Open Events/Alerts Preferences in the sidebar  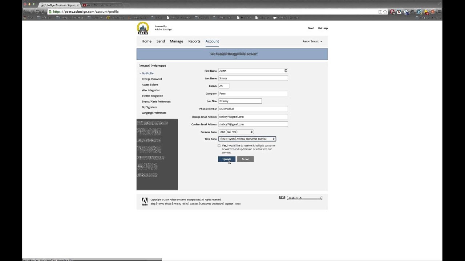156,101
